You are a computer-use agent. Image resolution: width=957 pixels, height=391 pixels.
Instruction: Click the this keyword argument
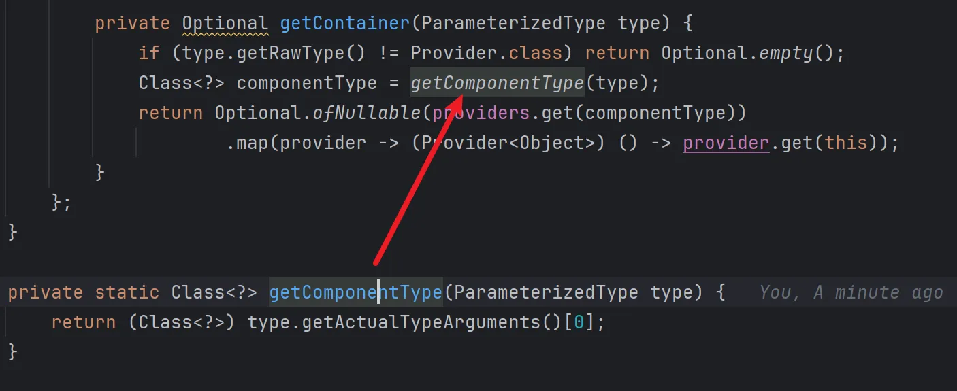click(845, 143)
